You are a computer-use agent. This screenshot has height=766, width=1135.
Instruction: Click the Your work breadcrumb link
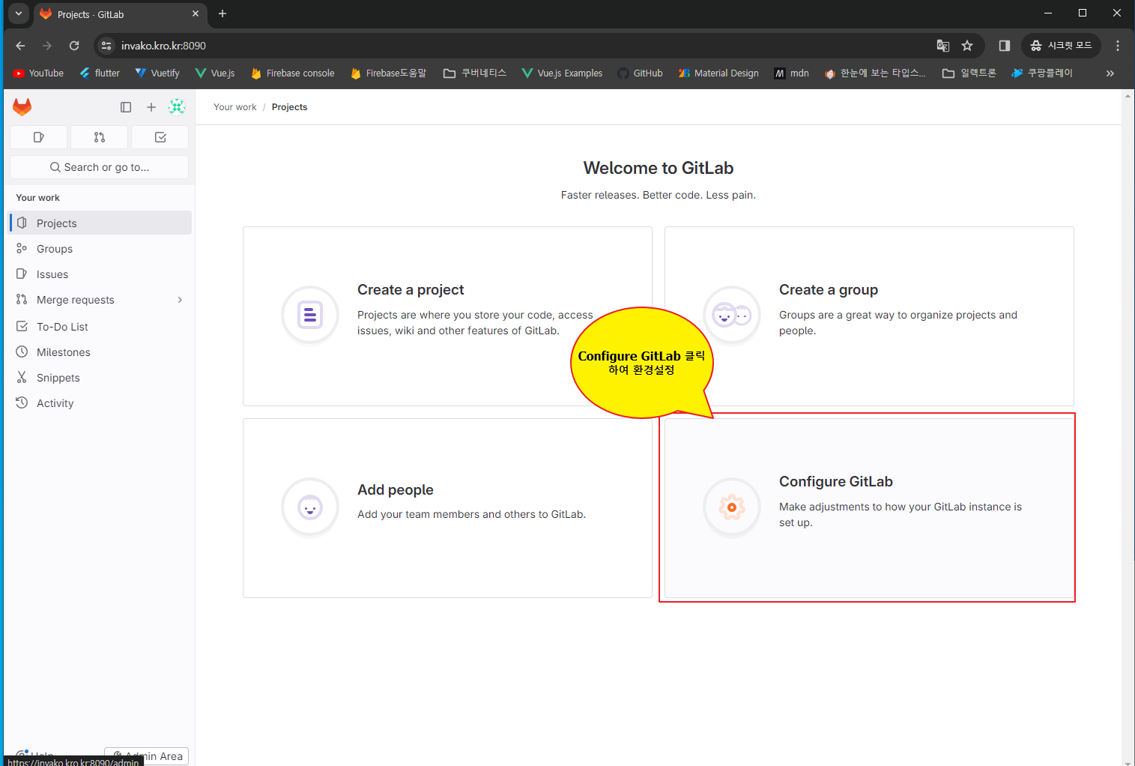point(234,107)
